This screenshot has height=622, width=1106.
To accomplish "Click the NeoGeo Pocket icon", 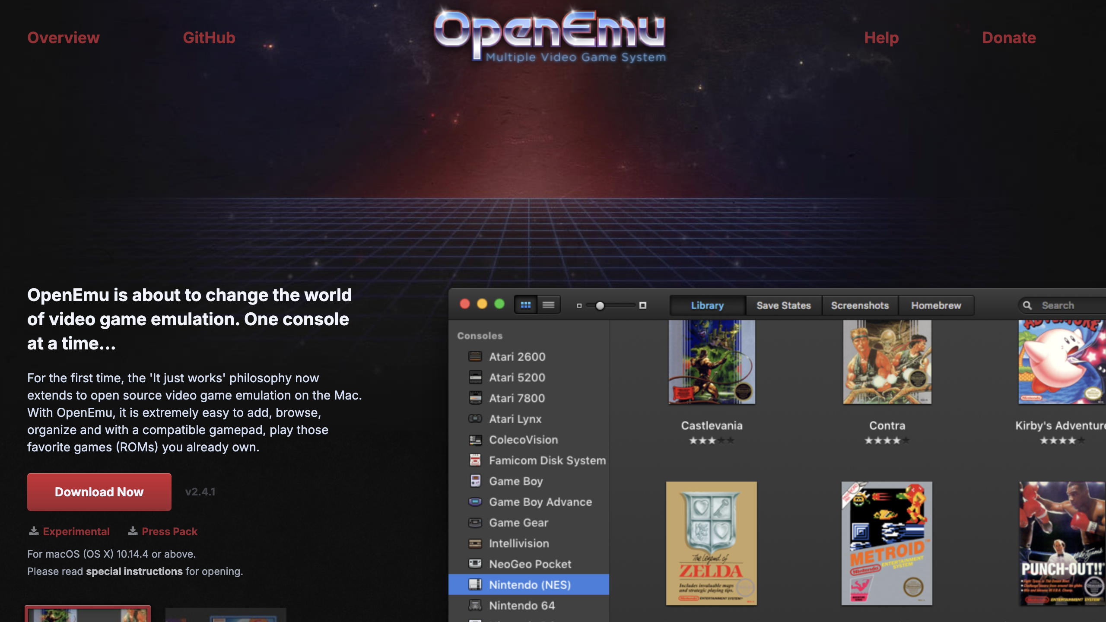I will tap(475, 564).
